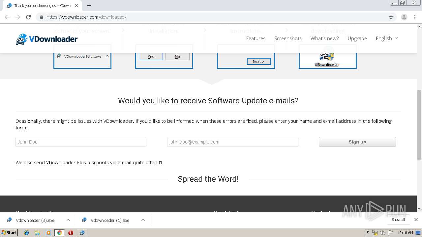This screenshot has width=422, height=237.
Task: Bookmark this page with star icon
Action: pyautogui.click(x=391, y=17)
